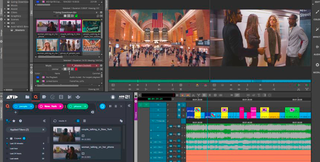This screenshot has height=162, width=320.
Task: Toggle the _Masters bin red lock
Action: [x=76, y=69]
